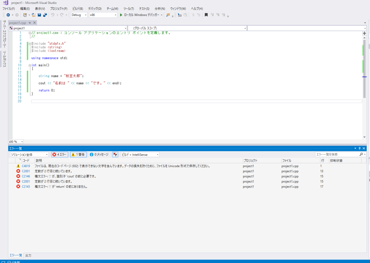Collapse the main() function at line 10
Screen dimensions: 370x263
(30, 65)
